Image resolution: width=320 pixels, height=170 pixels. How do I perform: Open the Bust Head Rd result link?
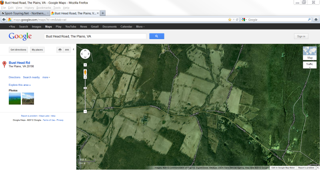(x=19, y=63)
